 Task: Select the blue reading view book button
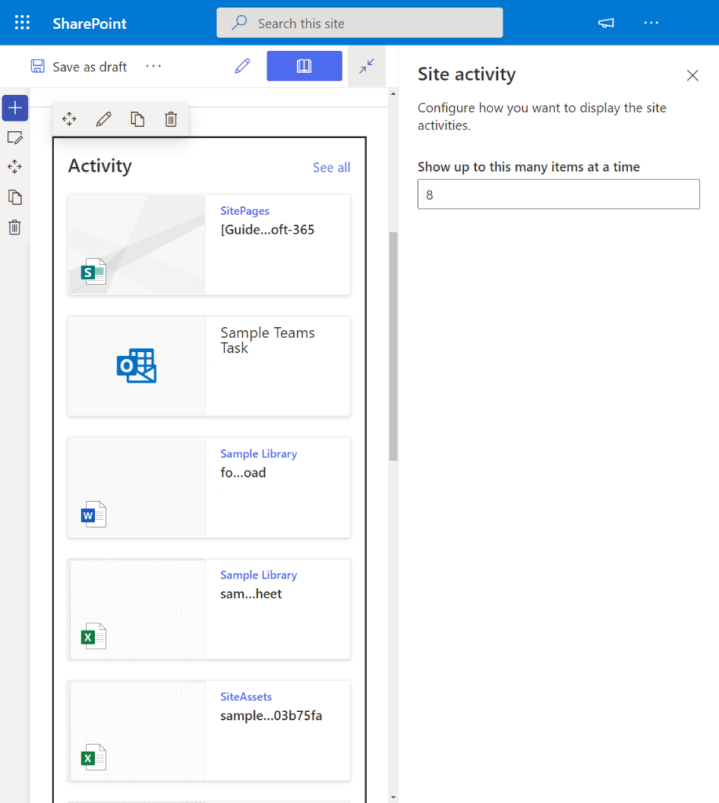304,66
